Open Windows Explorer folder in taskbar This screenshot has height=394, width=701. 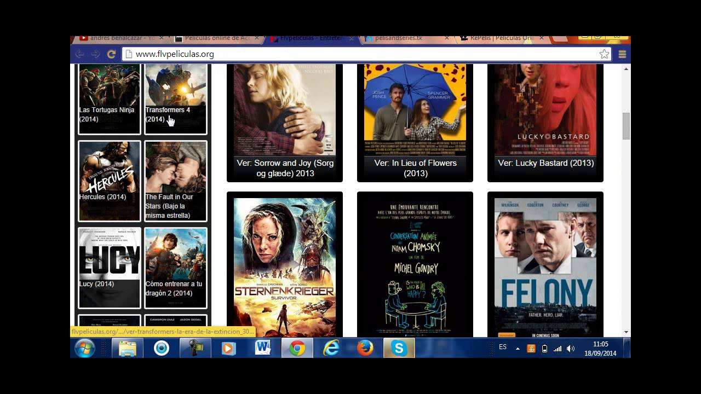coord(128,348)
